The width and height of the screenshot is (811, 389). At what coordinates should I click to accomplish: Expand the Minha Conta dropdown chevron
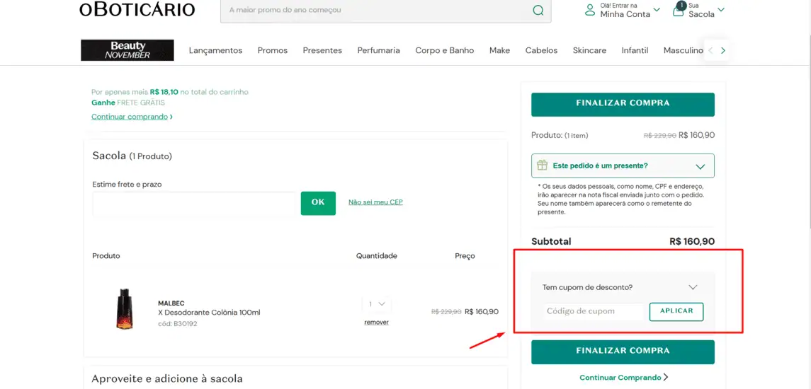(657, 10)
